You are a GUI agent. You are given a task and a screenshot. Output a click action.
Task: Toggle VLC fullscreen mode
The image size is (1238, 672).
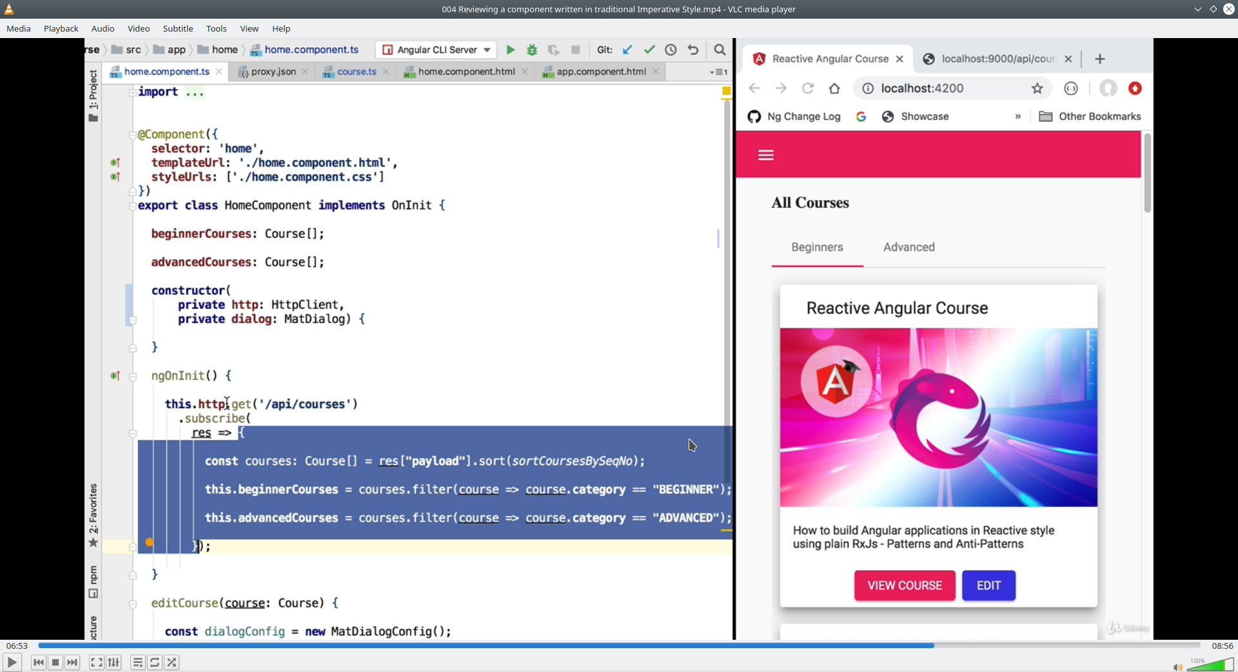tap(96, 662)
